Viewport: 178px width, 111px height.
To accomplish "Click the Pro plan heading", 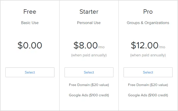I will (x=148, y=12).
